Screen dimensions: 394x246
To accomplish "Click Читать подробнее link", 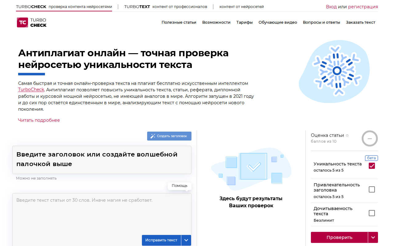I will click(39, 120).
